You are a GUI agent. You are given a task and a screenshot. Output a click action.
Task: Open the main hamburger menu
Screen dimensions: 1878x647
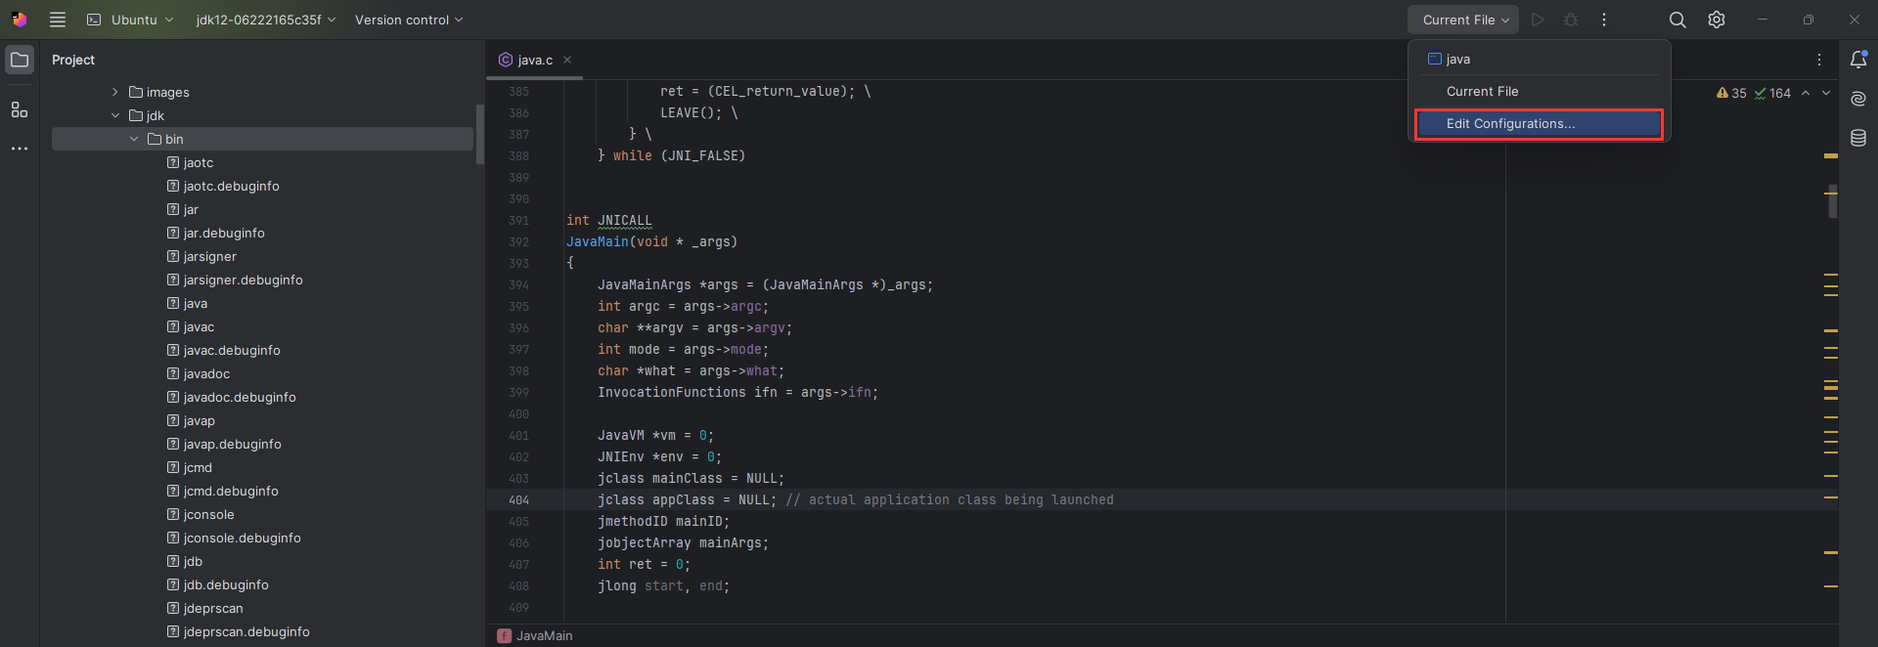coord(58,20)
